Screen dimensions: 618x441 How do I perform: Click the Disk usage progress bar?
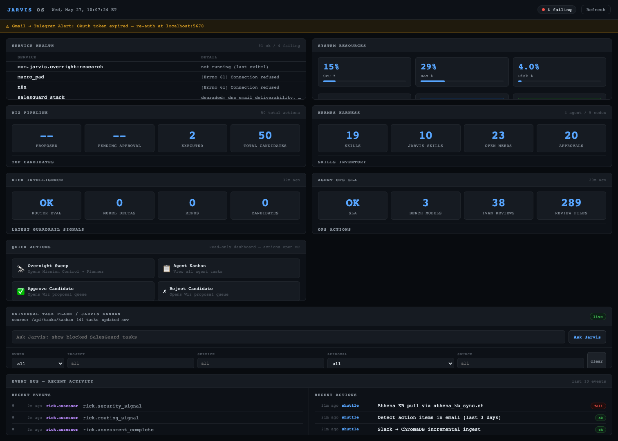[x=560, y=81]
